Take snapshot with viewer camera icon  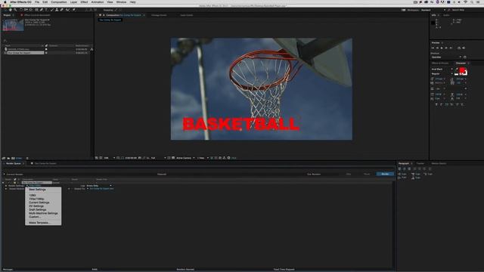click(x=140, y=158)
